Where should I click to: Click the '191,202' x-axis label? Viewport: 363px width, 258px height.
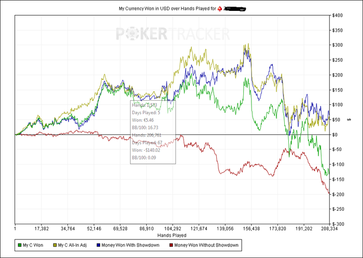[304, 229]
